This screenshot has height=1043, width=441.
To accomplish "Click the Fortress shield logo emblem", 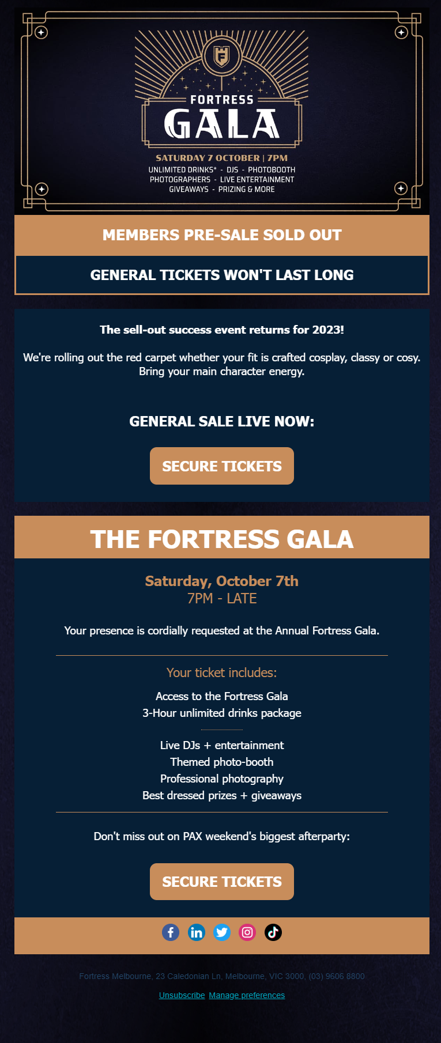I will click(x=222, y=56).
